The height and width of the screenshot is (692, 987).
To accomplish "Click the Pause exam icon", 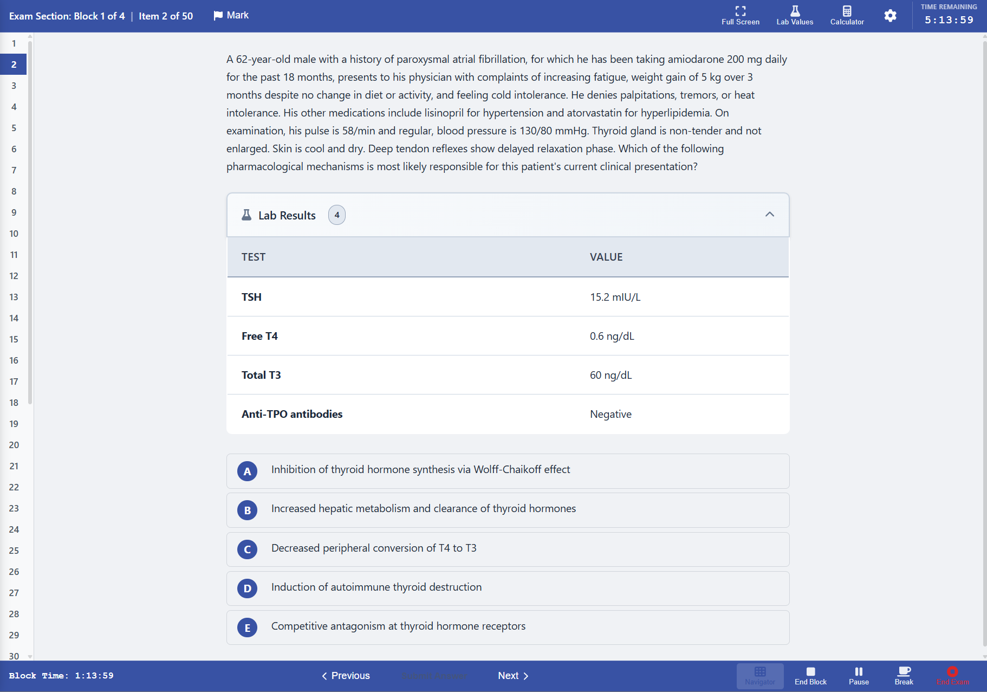I will tap(859, 672).
